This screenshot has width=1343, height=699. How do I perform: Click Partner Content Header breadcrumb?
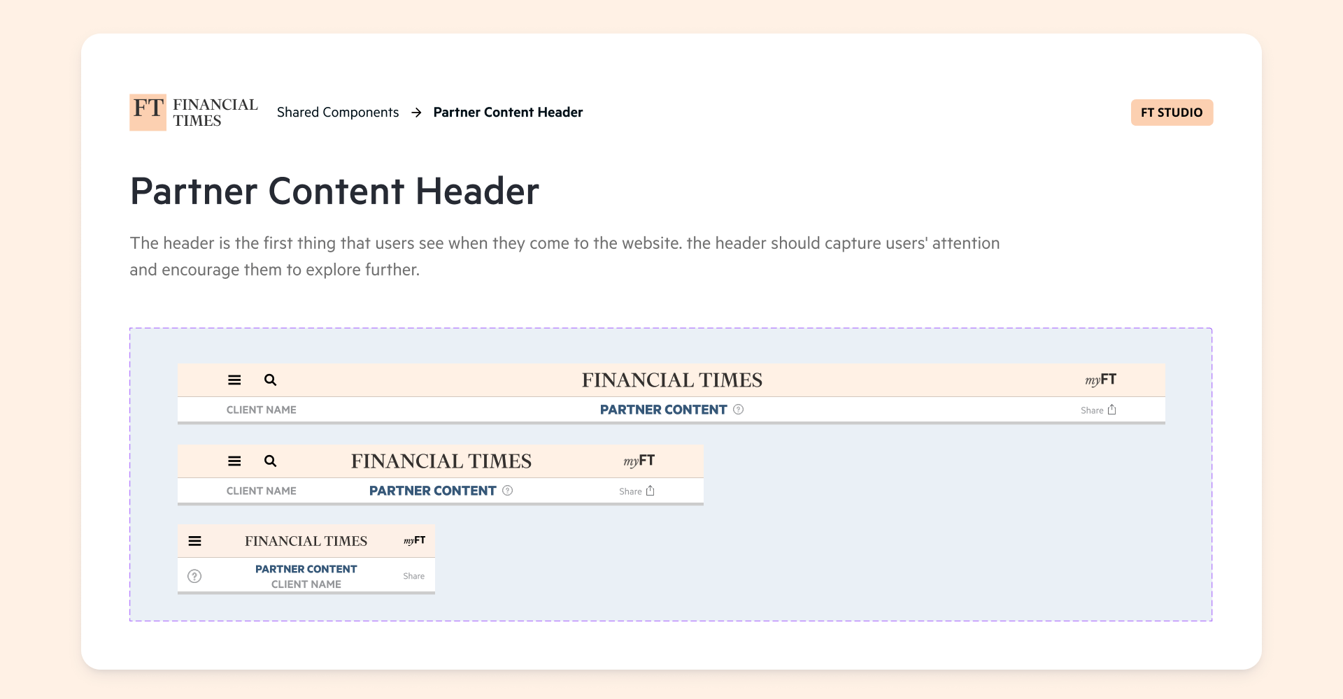(x=508, y=113)
